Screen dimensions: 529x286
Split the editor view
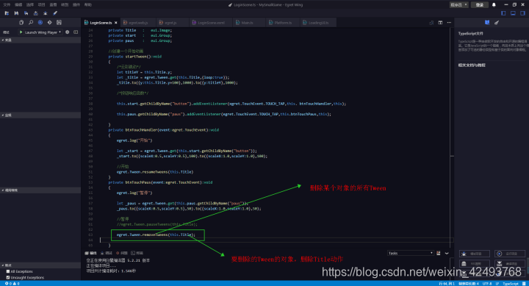(x=440, y=23)
